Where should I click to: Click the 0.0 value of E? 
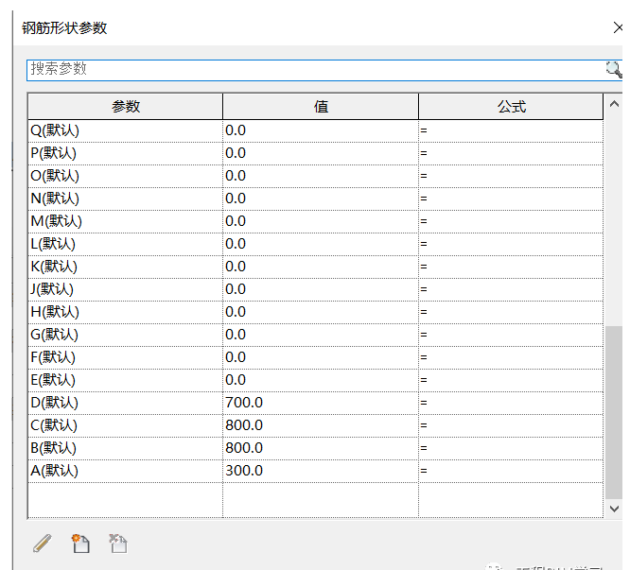click(x=321, y=380)
